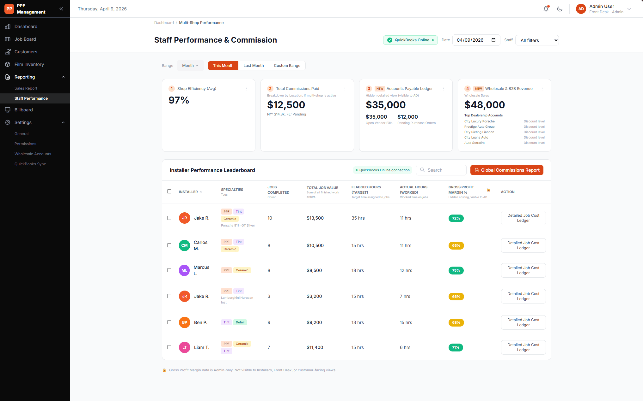
Task: Open the Billboard section
Action: click(23, 110)
